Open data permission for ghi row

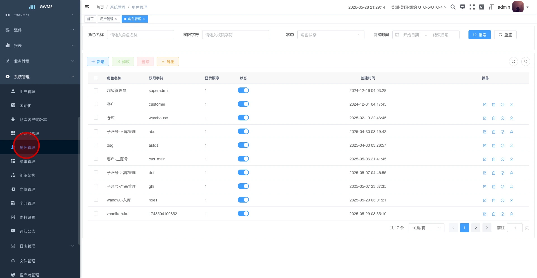(x=503, y=187)
